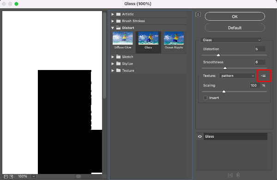Enable the Invert checkbox

pyautogui.click(x=205, y=98)
